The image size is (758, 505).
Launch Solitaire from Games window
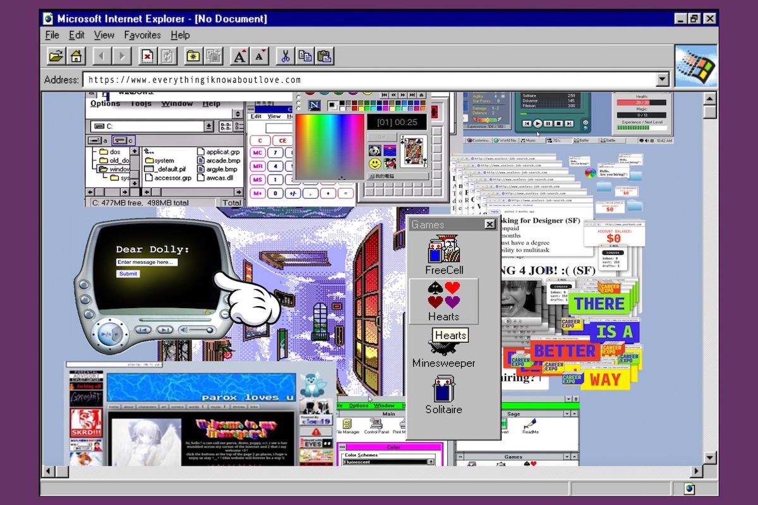click(x=443, y=395)
